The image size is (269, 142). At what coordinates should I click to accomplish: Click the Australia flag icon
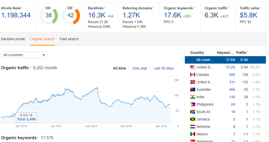(193, 90)
